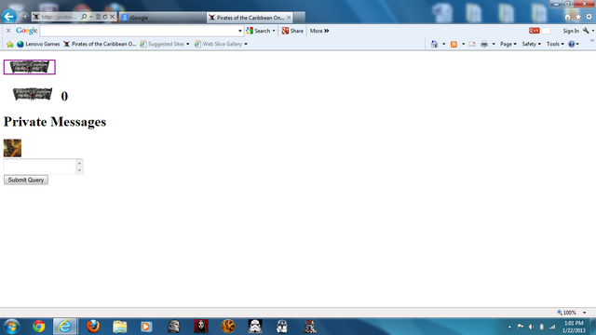The width and height of the screenshot is (596, 335).
Task: Go back with the browser Back arrow
Action: pos(8,17)
